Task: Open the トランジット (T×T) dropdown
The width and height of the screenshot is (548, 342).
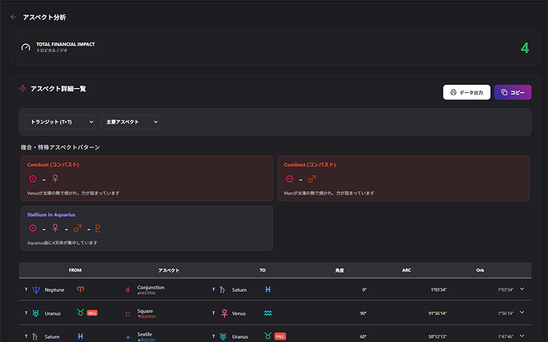Action: (x=60, y=122)
